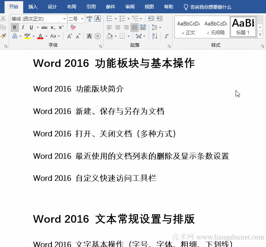Open the font size dropdown
Screen dimensions: 266x247
82,19
